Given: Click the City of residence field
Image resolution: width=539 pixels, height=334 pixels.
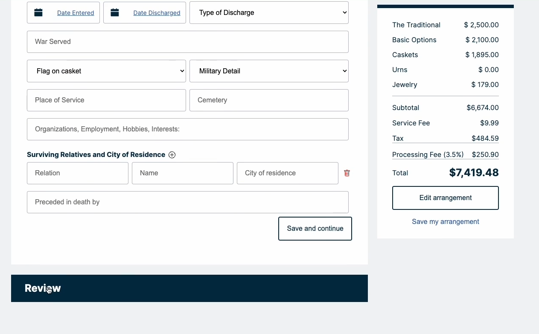Looking at the screenshot, I should pos(287,173).
